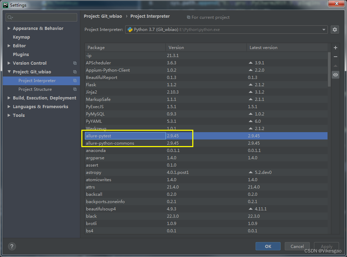Screen dimensions: 347x257
Task: Expand Languages & Frameworks section
Action: pyautogui.click(x=9, y=106)
